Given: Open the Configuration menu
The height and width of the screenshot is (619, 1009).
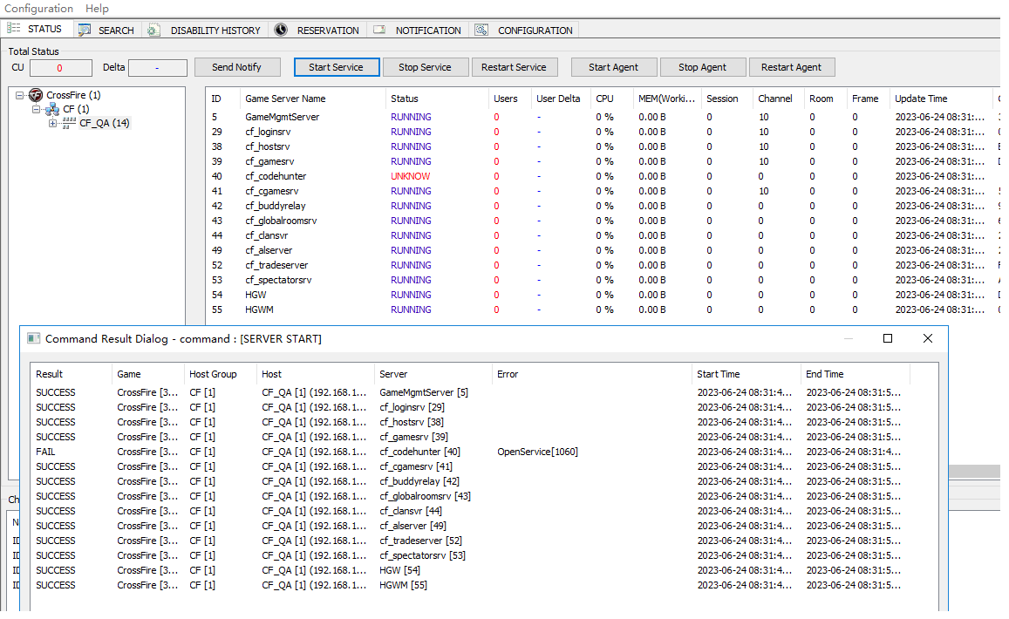Looking at the screenshot, I should tap(38, 9).
